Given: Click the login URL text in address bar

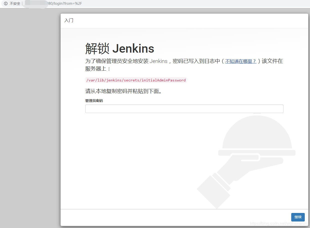Looking at the screenshot, I should click(65, 4).
